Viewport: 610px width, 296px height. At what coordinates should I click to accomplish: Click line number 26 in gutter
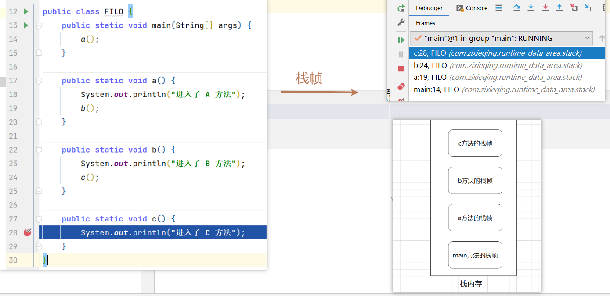click(x=13, y=205)
